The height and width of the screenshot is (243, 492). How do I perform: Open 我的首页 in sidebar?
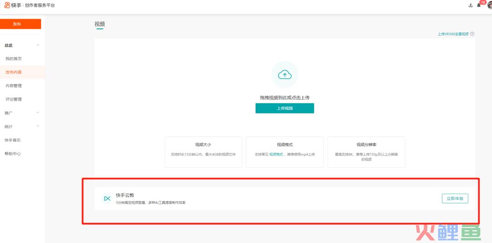(x=14, y=59)
